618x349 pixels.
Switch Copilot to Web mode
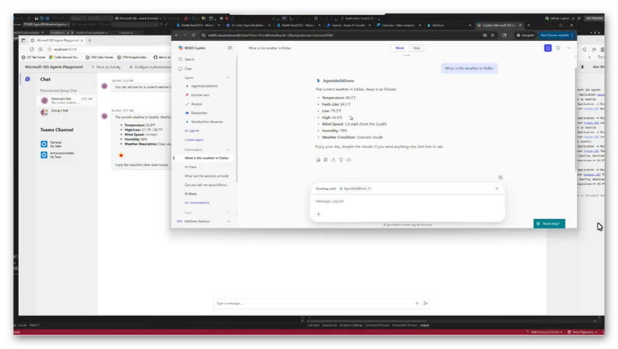[416, 48]
